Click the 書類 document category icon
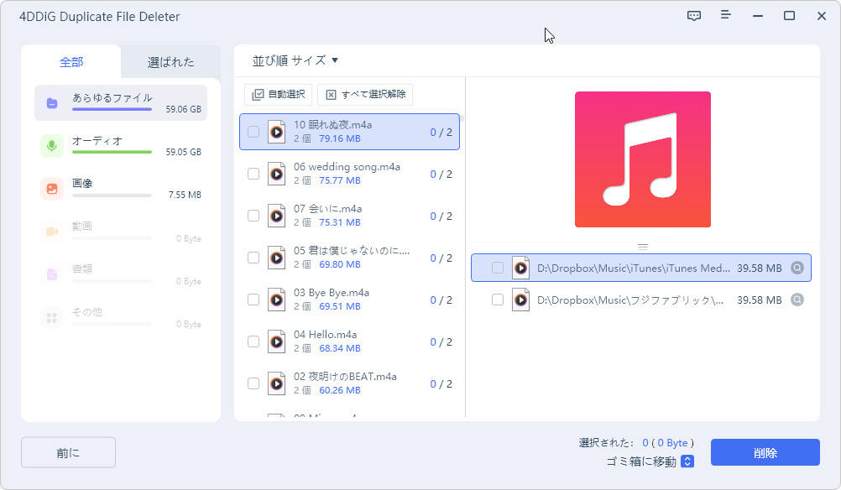 [x=52, y=274]
